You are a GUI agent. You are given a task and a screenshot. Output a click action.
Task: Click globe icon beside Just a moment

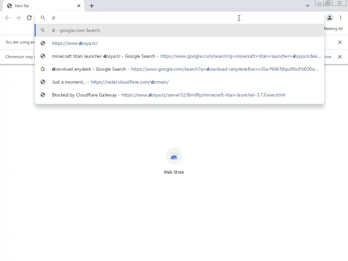(x=43, y=82)
